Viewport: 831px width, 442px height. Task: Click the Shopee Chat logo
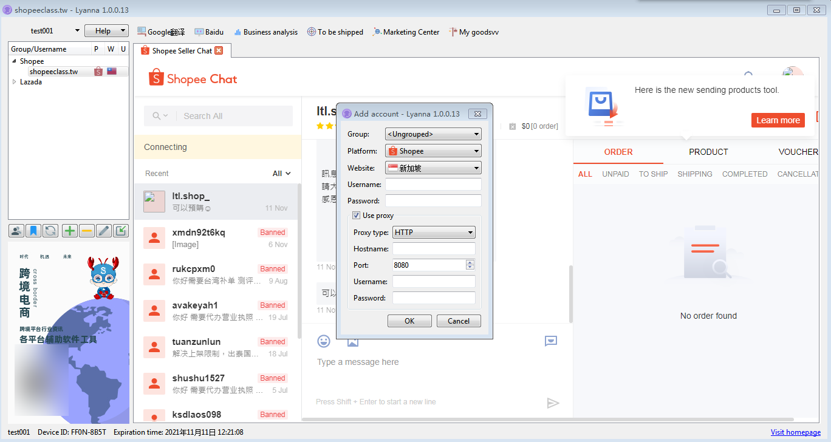pos(193,78)
